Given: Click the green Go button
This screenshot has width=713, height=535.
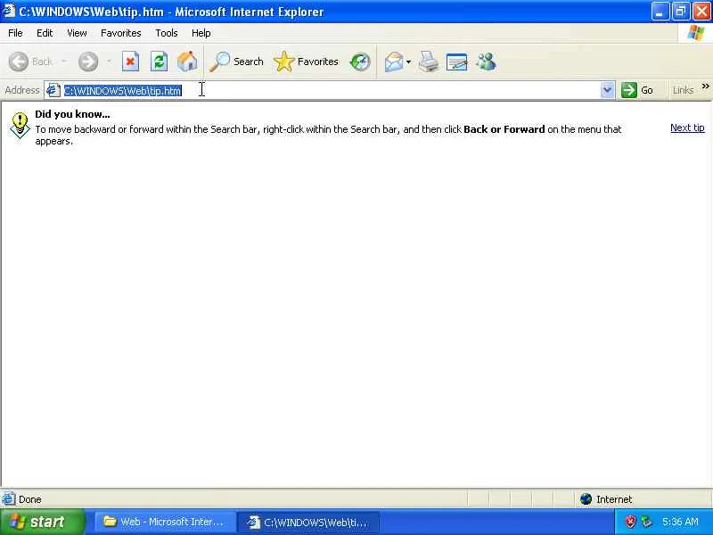Looking at the screenshot, I should pyautogui.click(x=637, y=90).
